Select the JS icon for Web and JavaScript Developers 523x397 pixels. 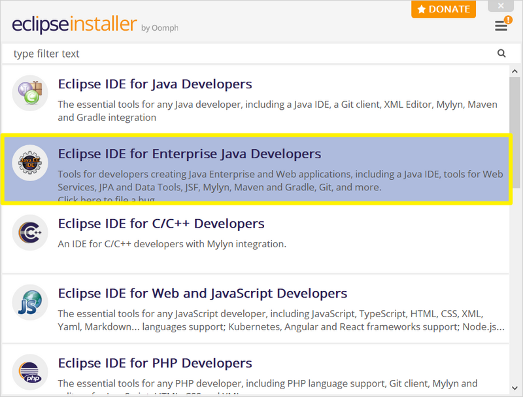tap(29, 302)
